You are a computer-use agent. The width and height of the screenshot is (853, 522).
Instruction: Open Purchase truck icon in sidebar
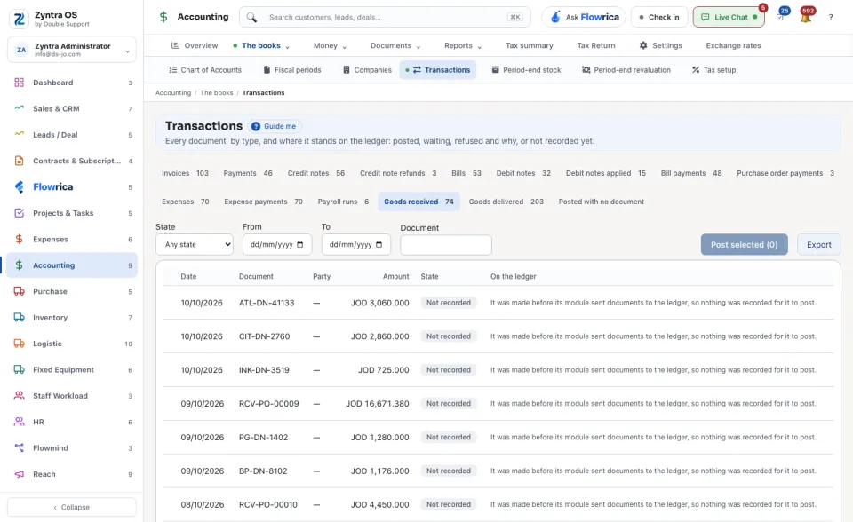[19, 291]
